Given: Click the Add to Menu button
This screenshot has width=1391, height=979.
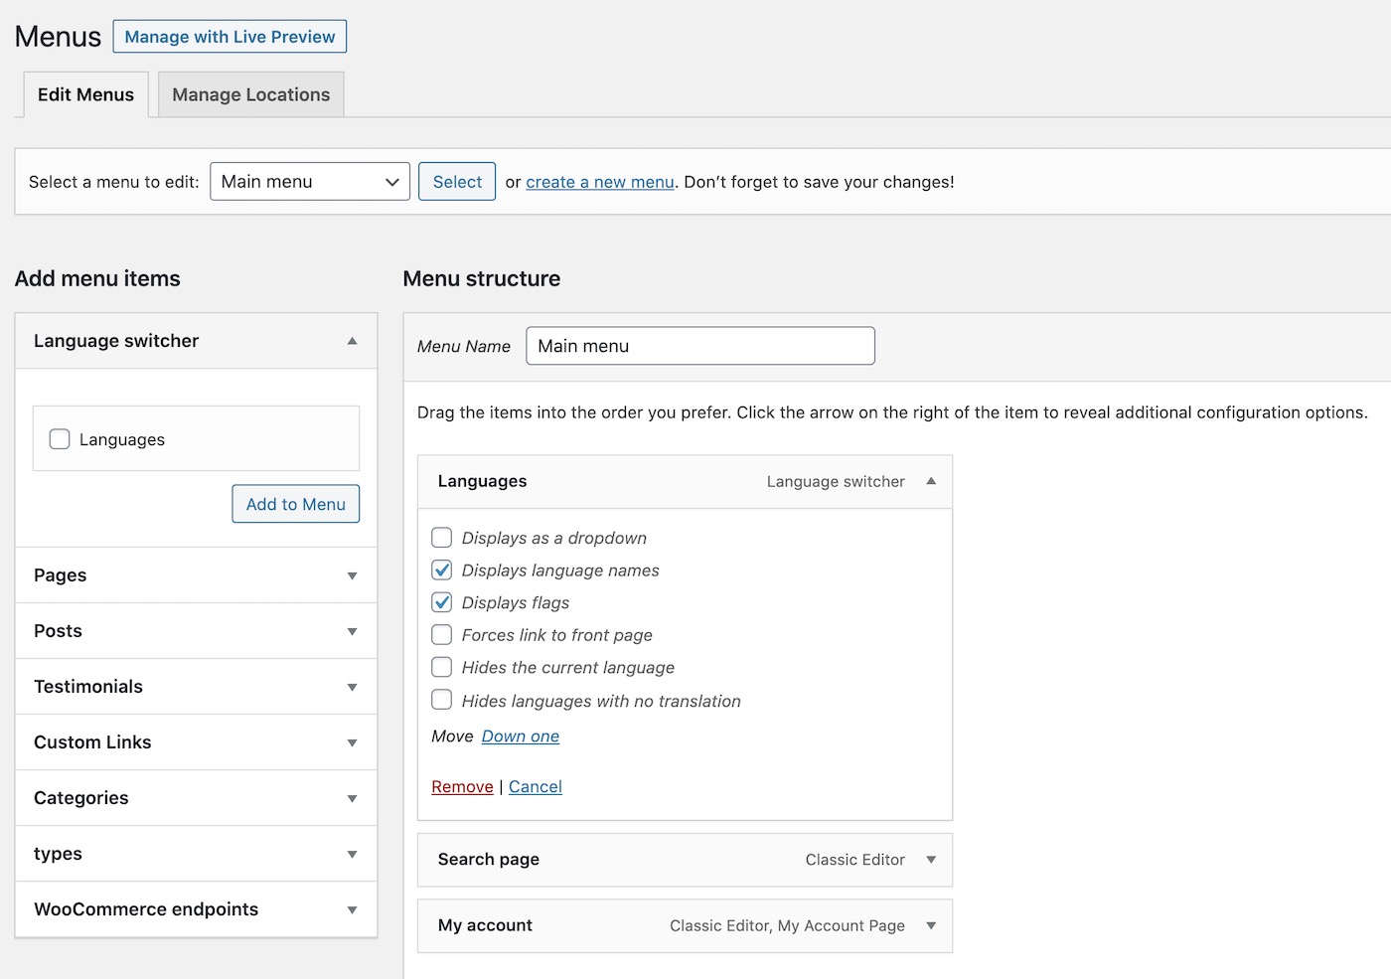Looking at the screenshot, I should (x=296, y=504).
